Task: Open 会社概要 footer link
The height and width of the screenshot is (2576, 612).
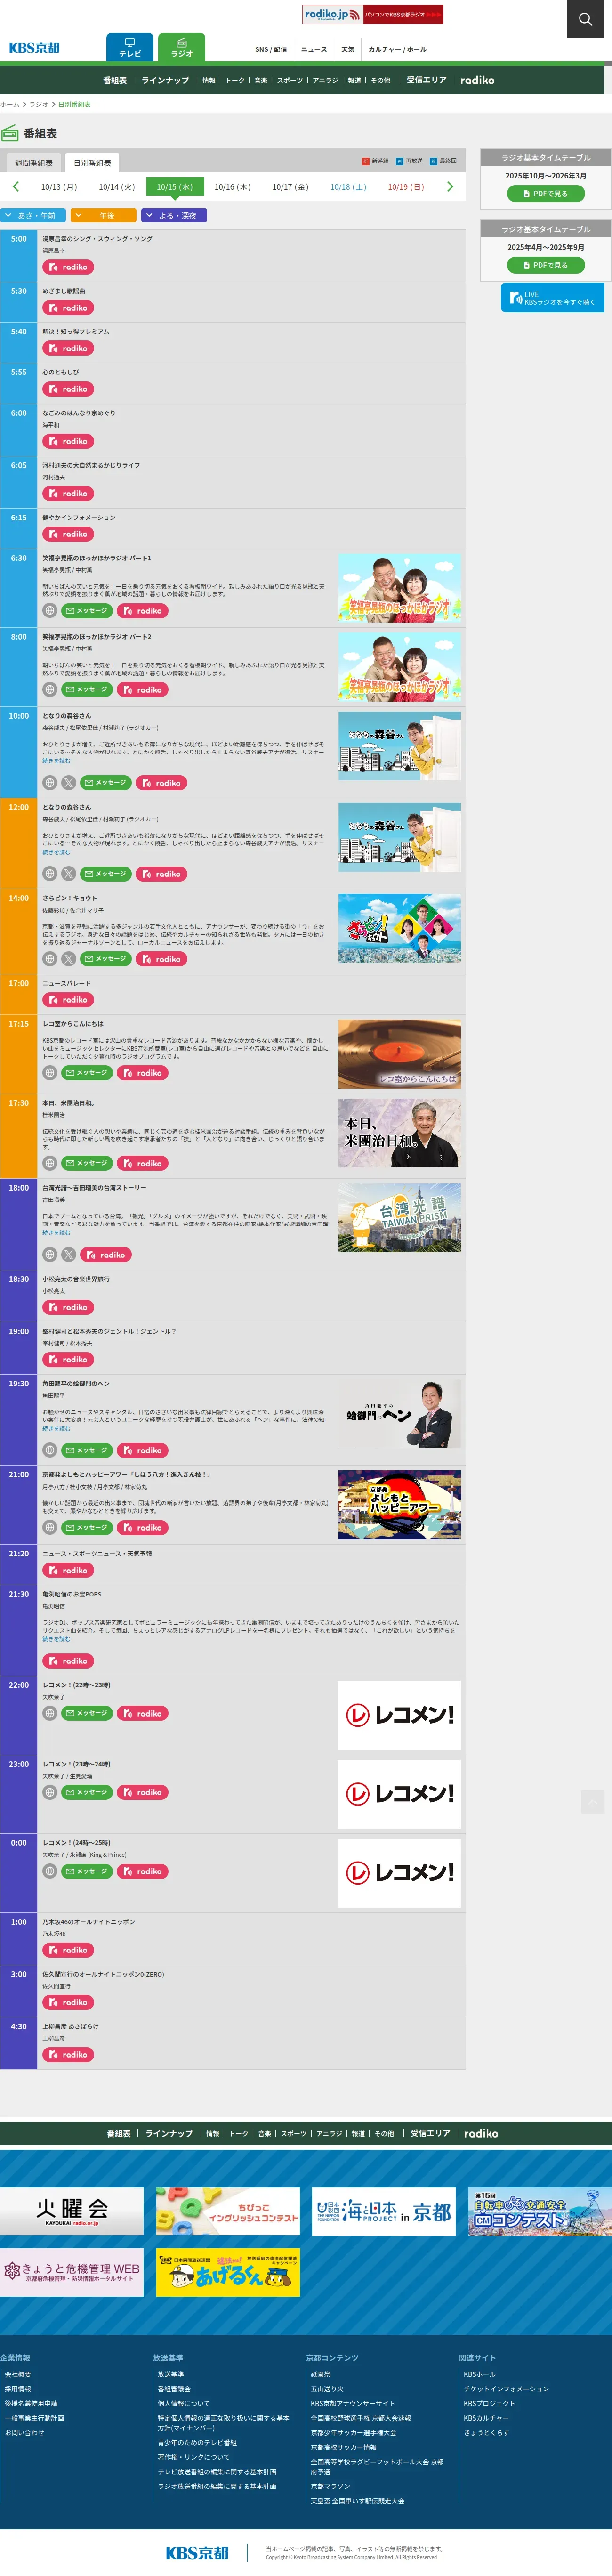Action: pyautogui.click(x=18, y=2374)
